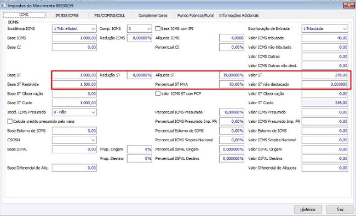Select the Percentual CI field
The height and width of the screenshot is (216, 356).
[232, 47]
